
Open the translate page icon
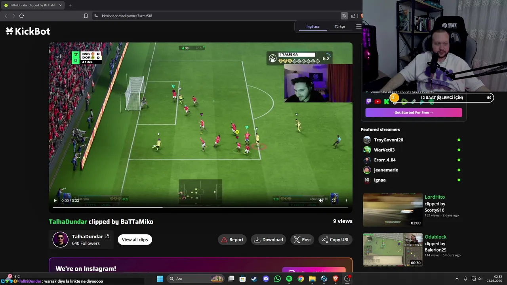(x=344, y=16)
